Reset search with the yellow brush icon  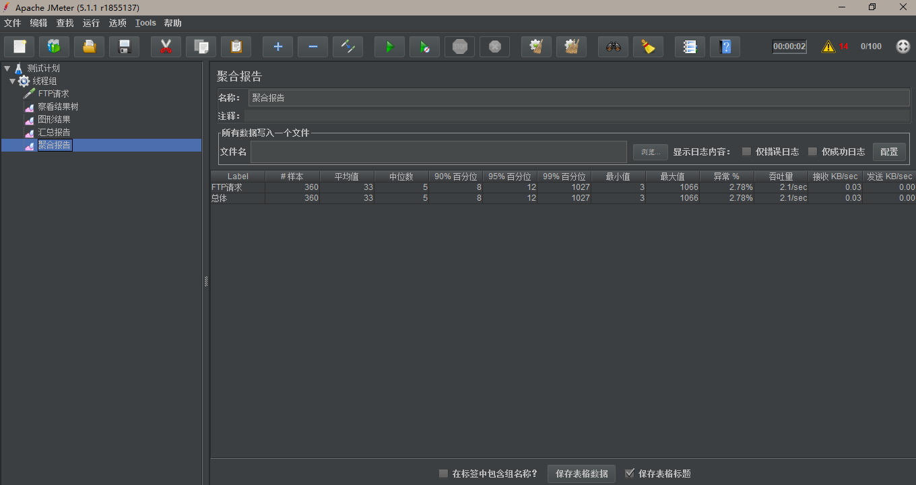click(x=648, y=46)
